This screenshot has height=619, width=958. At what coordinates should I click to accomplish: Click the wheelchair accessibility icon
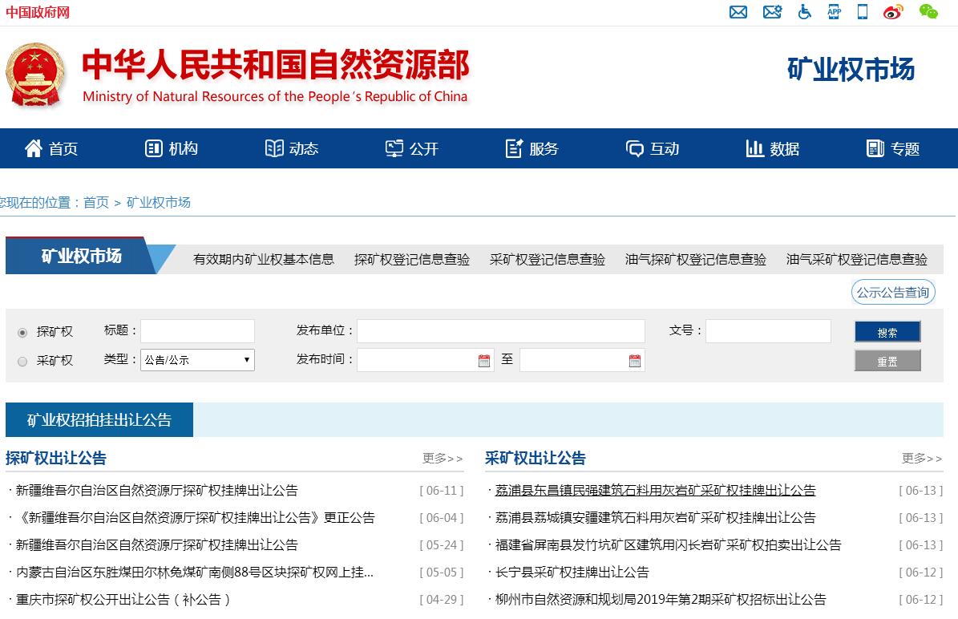click(x=804, y=12)
